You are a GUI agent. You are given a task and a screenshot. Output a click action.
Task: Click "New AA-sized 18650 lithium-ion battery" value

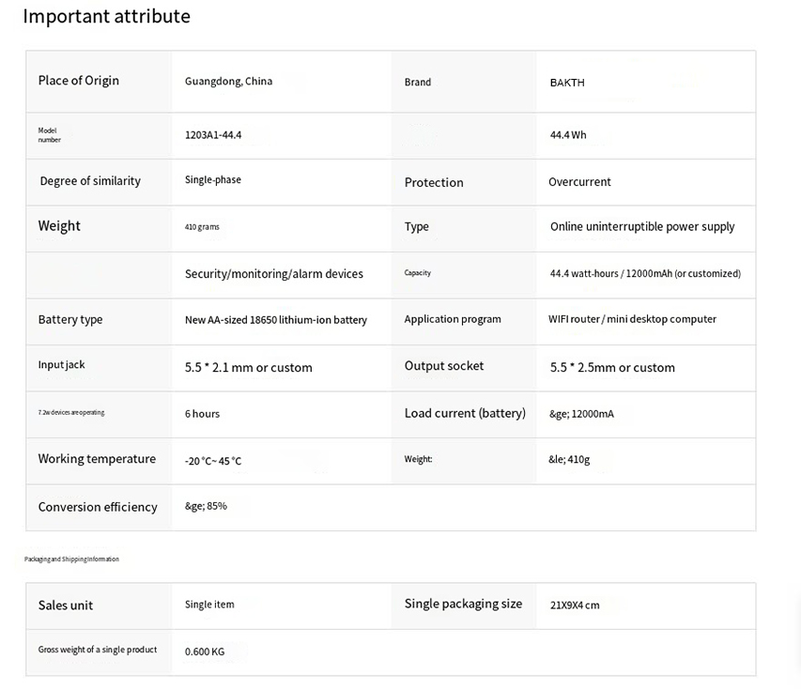coord(276,320)
